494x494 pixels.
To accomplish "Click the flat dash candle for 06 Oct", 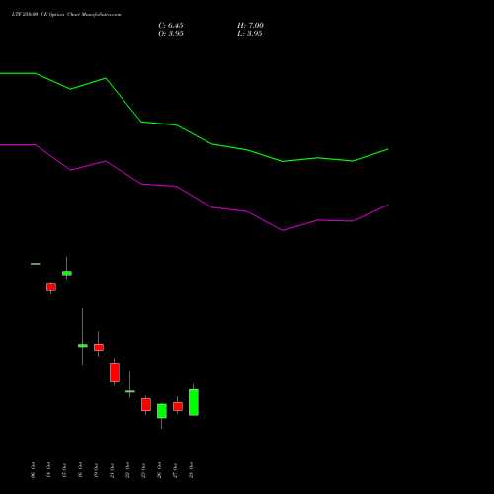I will tap(36, 264).
